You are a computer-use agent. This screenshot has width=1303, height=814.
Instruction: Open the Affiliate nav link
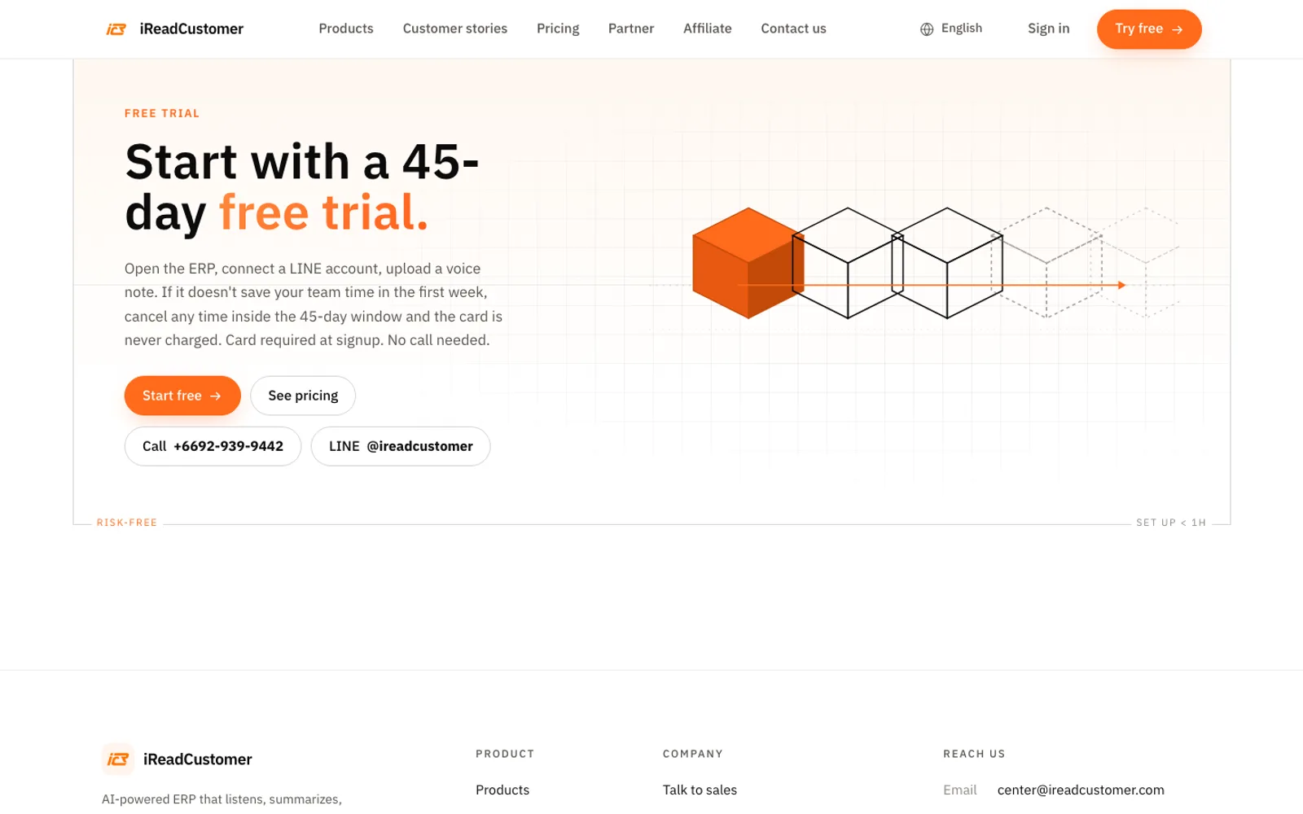click(708, 28)
